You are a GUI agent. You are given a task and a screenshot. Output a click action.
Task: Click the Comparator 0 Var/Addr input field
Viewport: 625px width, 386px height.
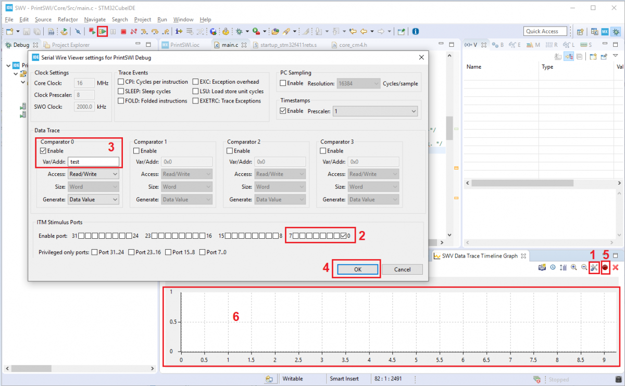pyautogui.click(x=94, y=162)
